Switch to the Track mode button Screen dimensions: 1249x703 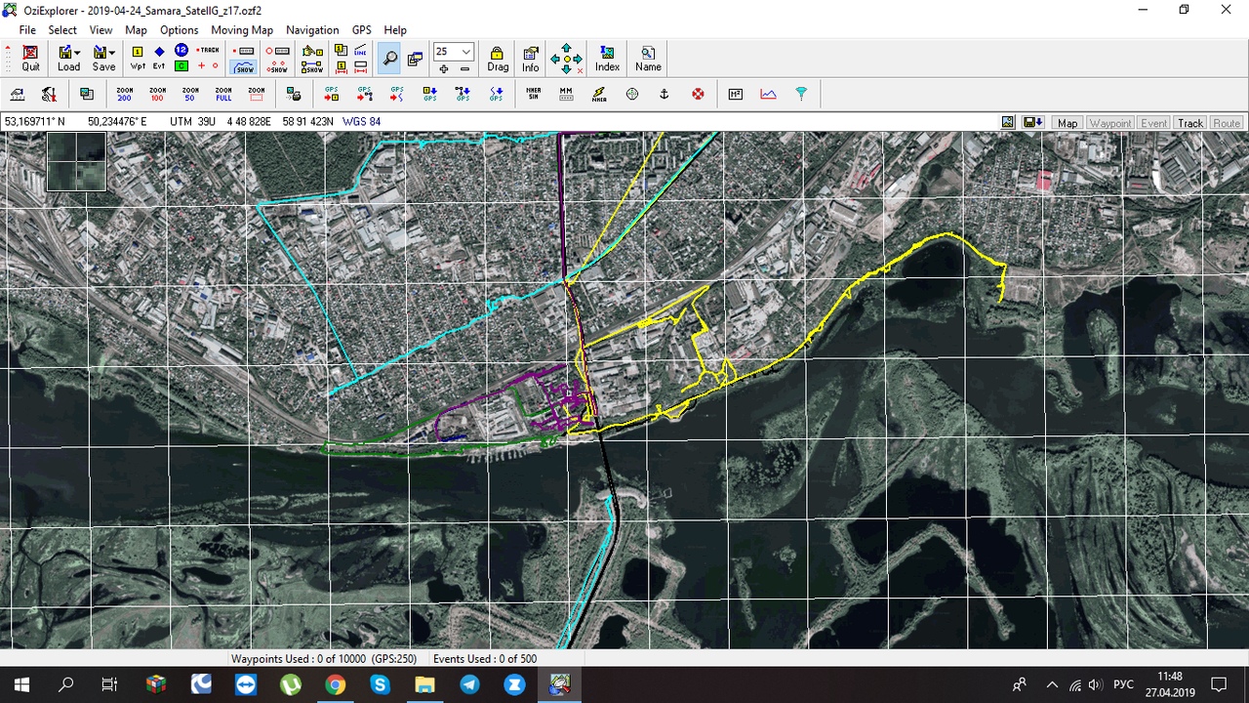(1190, 123)
